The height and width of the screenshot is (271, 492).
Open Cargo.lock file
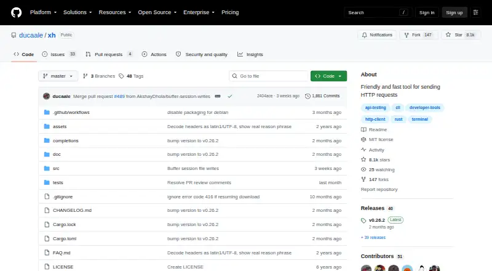point(65,224)
